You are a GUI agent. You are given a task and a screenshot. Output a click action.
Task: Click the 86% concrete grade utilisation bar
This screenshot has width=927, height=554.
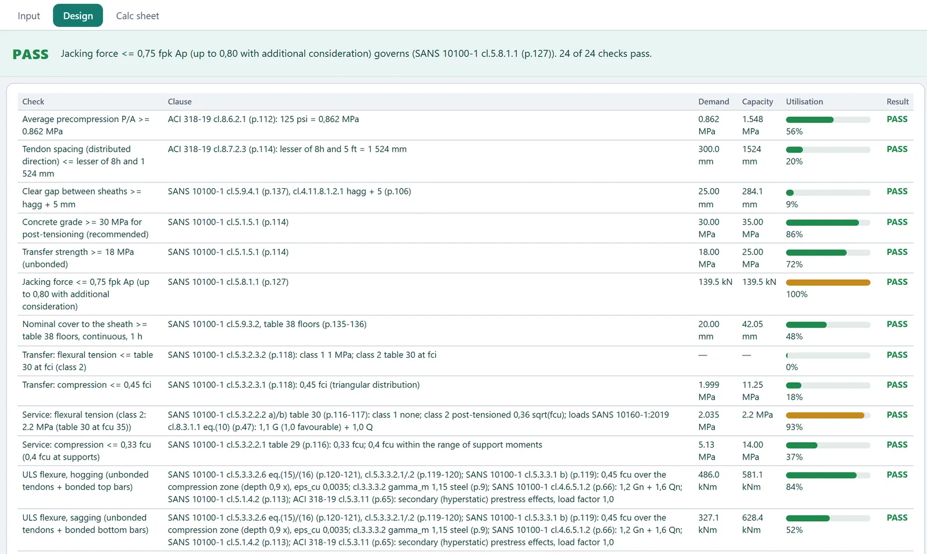tap(828, 222)
